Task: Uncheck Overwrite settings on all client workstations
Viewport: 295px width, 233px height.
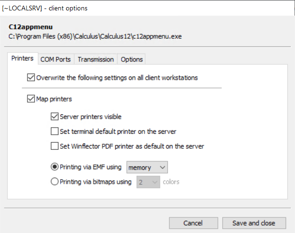Action: [31, 78]
